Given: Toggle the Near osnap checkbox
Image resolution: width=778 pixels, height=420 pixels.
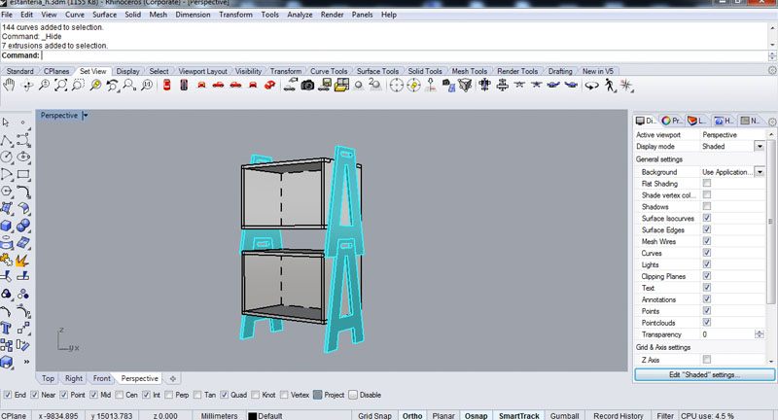Looking at the screenshot, I should point(34,395).
